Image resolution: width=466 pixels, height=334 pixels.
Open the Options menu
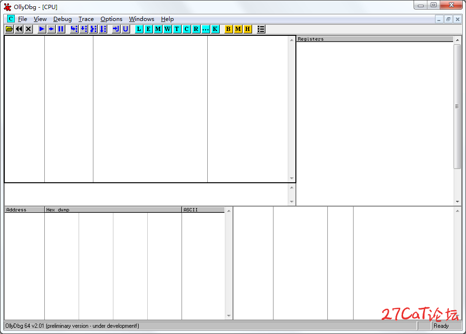(111, 19)
